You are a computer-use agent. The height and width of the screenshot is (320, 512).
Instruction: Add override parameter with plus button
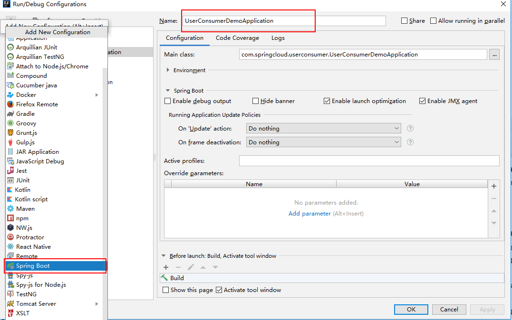[494, 186]
